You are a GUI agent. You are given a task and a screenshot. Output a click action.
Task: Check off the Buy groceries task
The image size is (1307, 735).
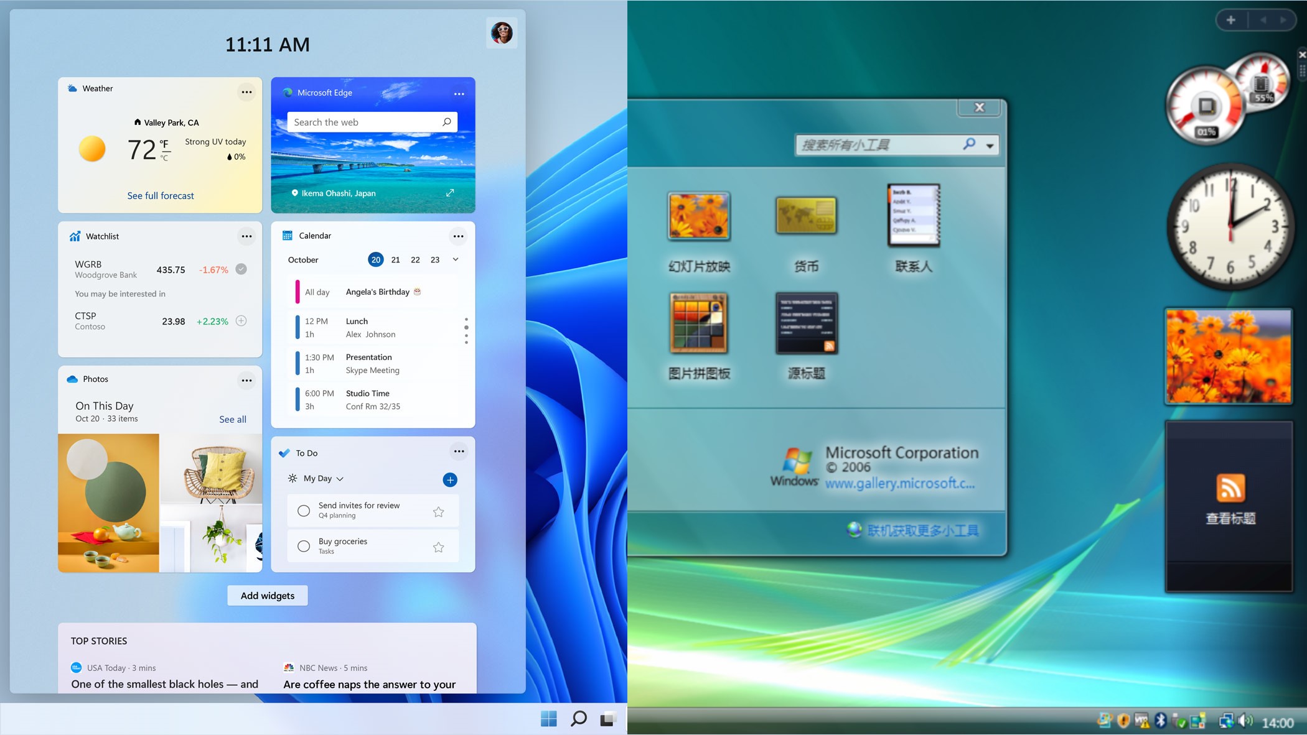(x=304, y=546)
